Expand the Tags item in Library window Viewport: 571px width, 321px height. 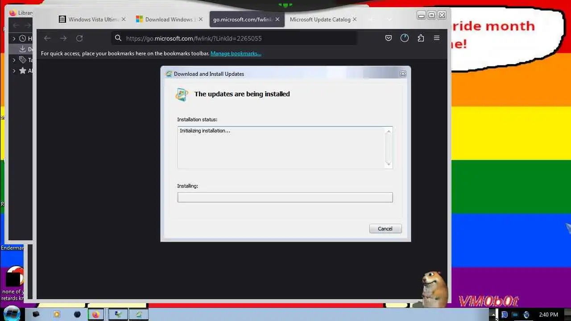click(x=14, y=60)
